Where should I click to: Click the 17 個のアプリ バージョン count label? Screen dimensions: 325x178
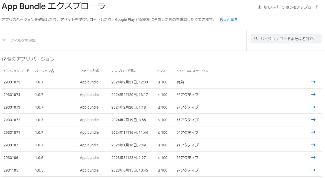28,59
